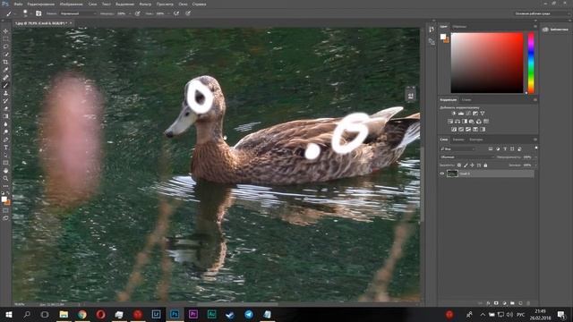Open the Filter menu
This screenshot has height=322, width=573.
click(145, 4)
